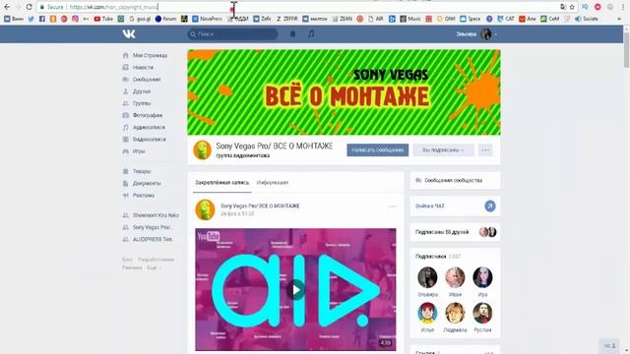Switch to the Закреплённая запись tab

(222, 183)
